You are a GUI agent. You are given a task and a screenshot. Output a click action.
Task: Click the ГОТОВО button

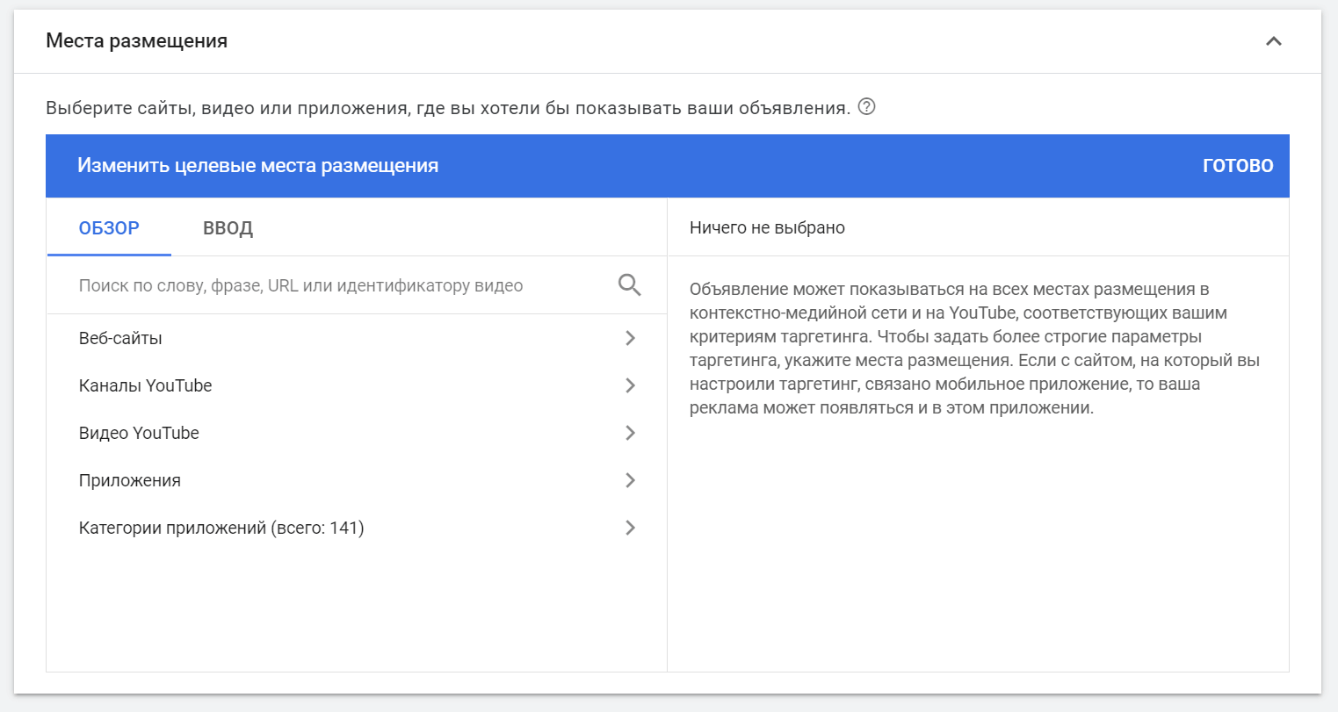pos(1238,166)
